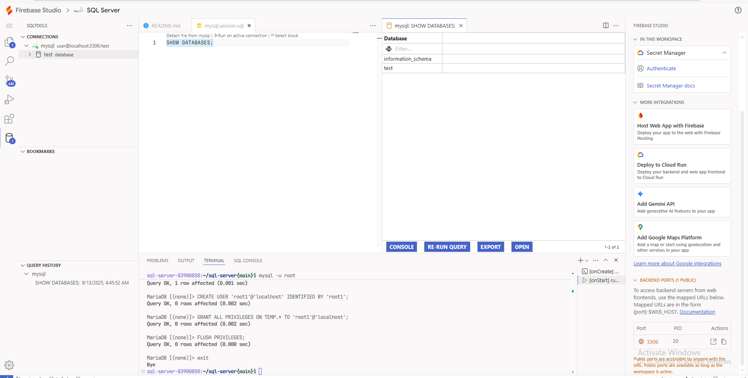748x378 pixels.
Task: Click the EXPORT button
Action: click(x=490, y=247)
